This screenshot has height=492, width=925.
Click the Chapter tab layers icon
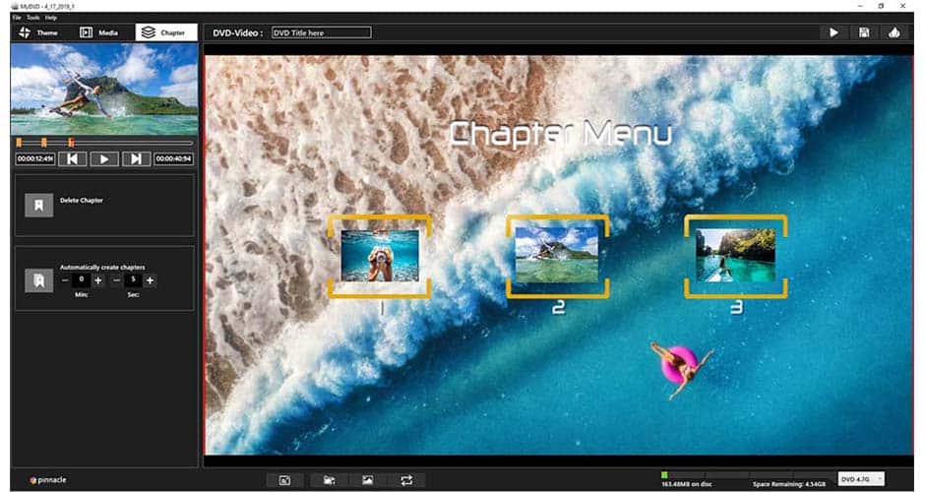point(148,32)
